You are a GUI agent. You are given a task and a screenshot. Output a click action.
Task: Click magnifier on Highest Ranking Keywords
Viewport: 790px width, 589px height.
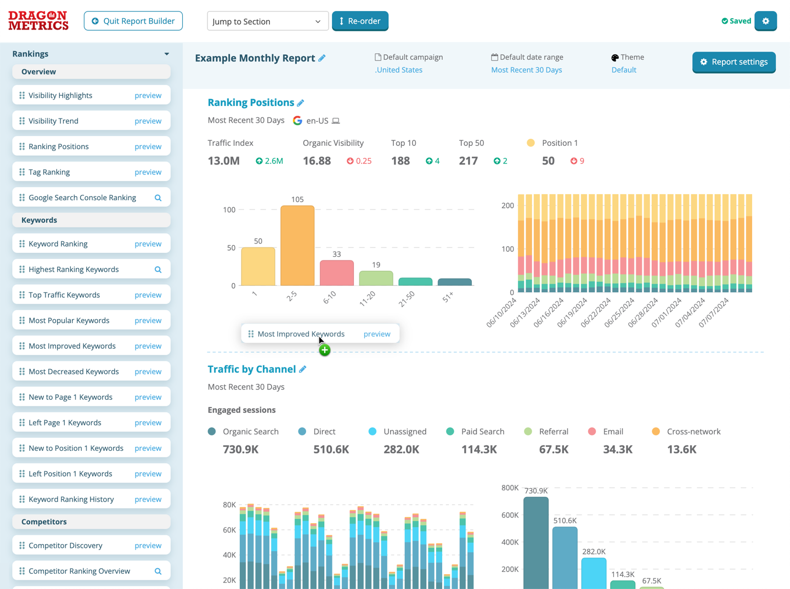pos(158,270)
